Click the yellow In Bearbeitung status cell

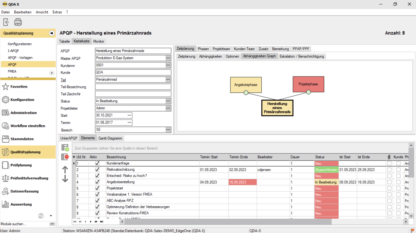(x=326, y=182)
